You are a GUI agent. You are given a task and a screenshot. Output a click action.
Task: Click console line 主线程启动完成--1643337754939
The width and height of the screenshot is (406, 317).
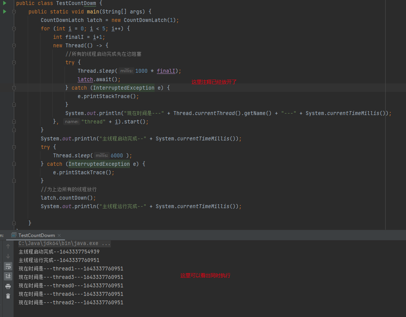click(x=59, y=252)
